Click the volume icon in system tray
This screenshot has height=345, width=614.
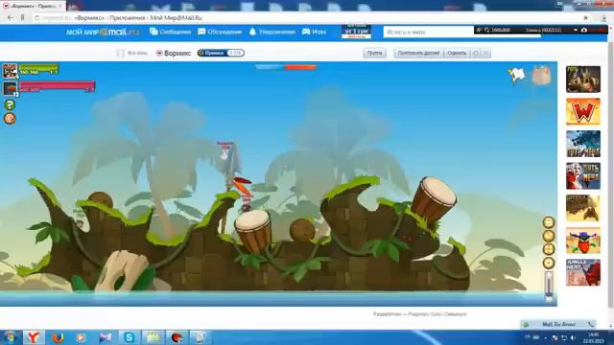573,337
